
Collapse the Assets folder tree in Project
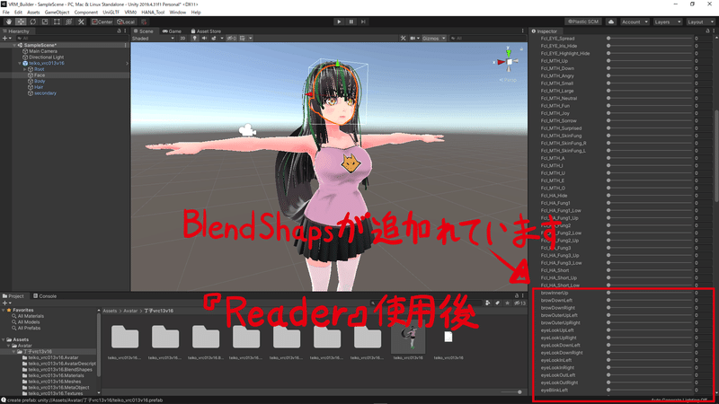click(x=4, y=339)
